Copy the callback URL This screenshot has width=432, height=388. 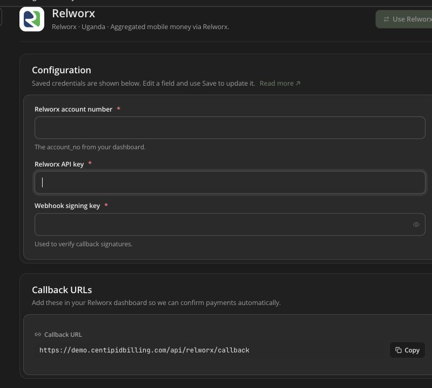[407, 350]
